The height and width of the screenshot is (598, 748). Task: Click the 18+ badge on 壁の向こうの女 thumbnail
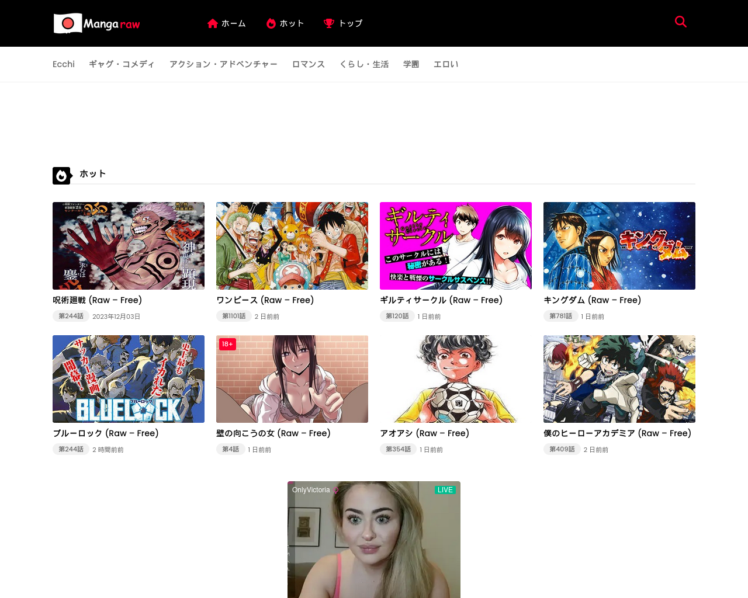pyautogui.click(x=227, y=344)
